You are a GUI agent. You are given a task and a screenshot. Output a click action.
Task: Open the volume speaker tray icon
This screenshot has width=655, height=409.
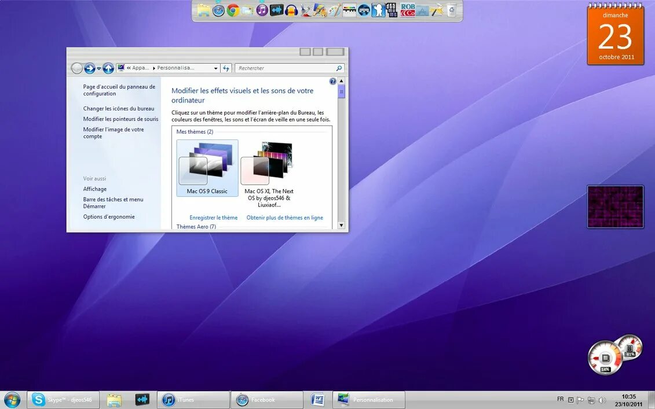coord(602,400)
